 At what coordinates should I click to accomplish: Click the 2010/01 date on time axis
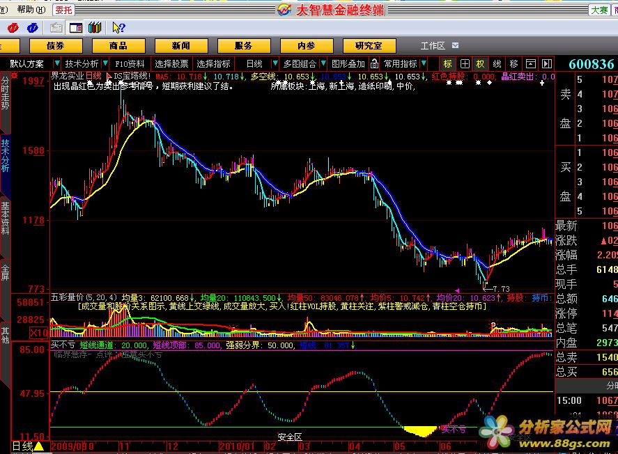coord(238,446)
